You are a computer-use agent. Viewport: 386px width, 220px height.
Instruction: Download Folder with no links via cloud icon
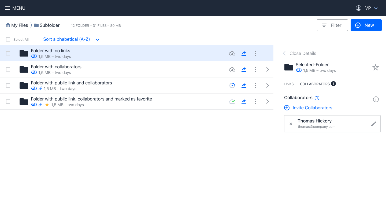point(232,53)
